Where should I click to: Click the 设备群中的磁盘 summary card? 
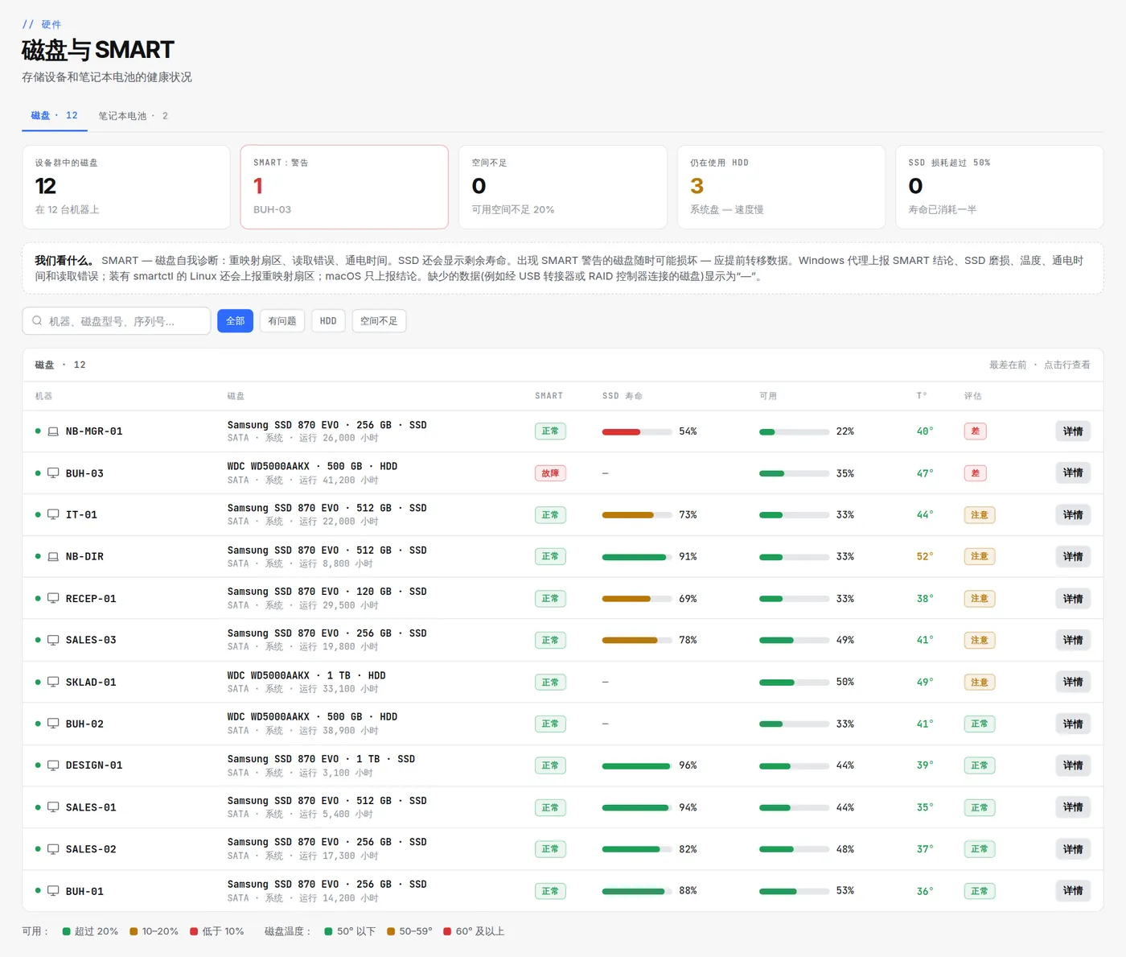point(126,187)
